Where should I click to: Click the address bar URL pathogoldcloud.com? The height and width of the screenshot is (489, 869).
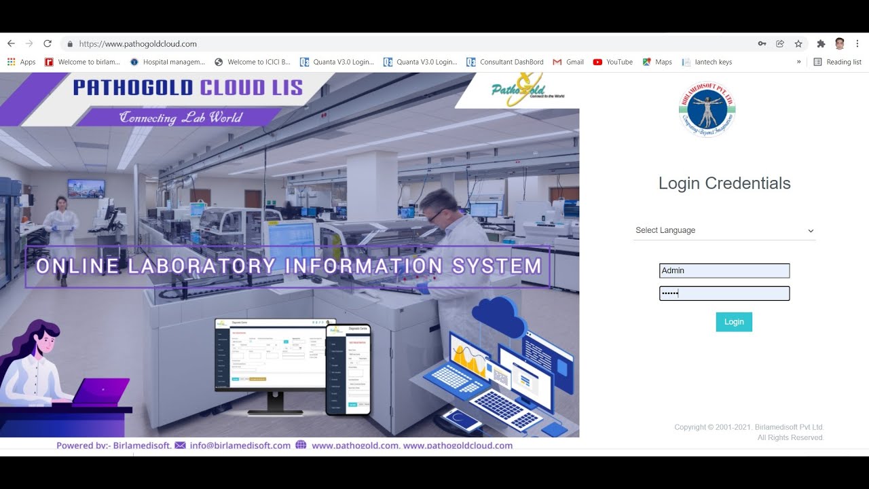point(138,44)
